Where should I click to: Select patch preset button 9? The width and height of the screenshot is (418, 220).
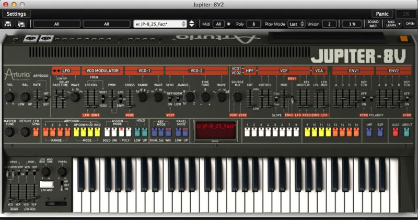(307, 132)
